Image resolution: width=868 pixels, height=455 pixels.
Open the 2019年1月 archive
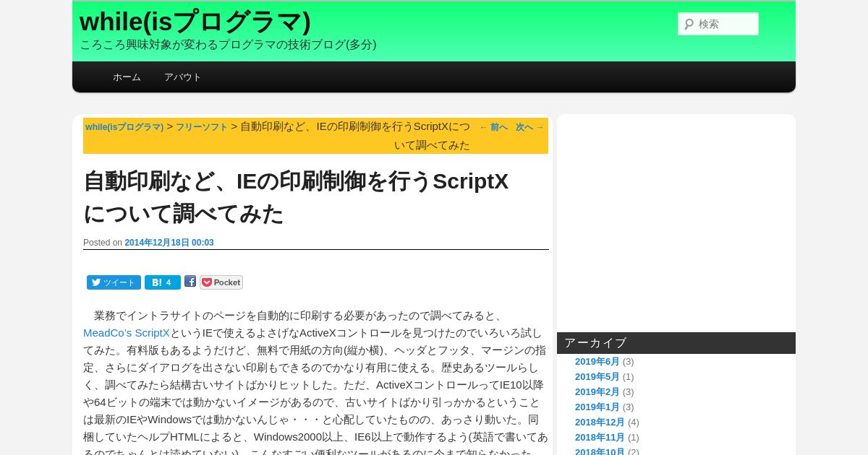pyautogui.click(x=597, y=407)
